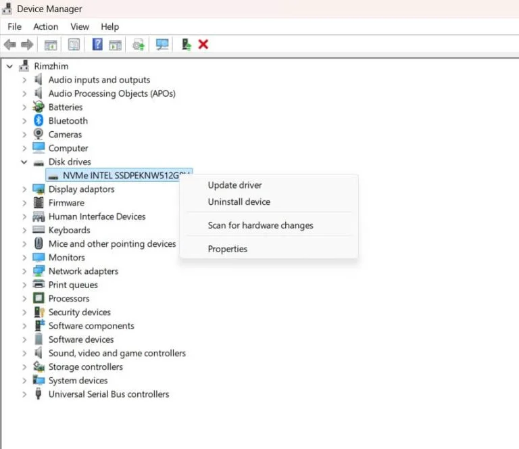Click the back arrow in the toolbar
519x449 pixels.
click(x=10, y=45)
